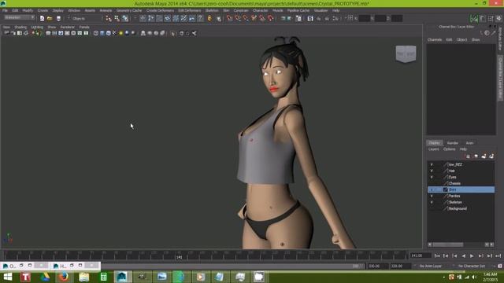Open the No Anim Layer dropdown
The height and width of the screenshot is (283, 504).
(431, 266)
